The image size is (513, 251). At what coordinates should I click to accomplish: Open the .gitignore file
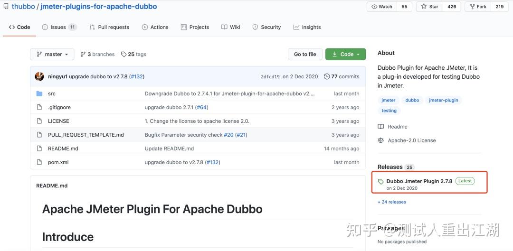[x=59, y=107]
